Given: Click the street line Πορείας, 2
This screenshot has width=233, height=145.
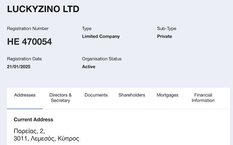Looking at the screenshot, I should point(29,131).
